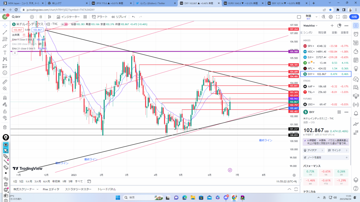Select the TSLA watchlist row
360x202 pixels.
(326, 92)
